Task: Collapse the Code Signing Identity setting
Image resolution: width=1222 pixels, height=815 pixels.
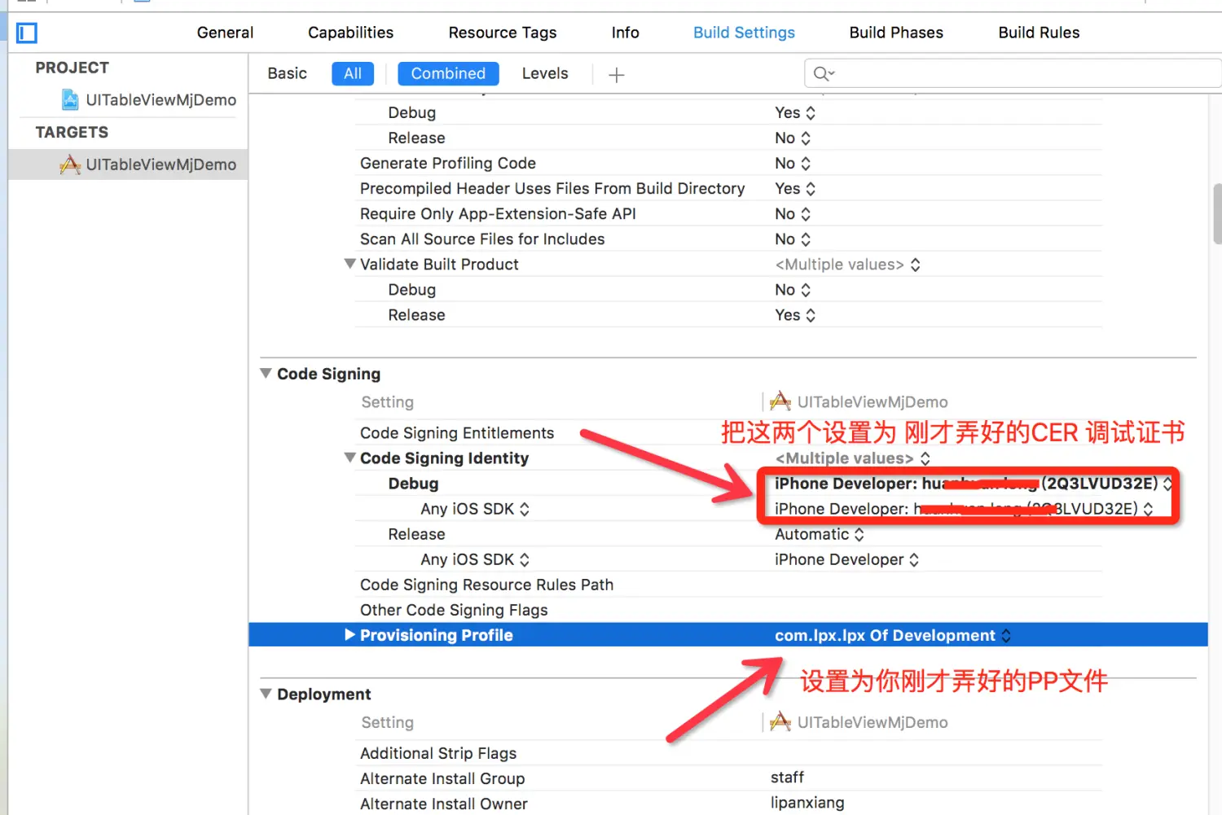Action: 349,458
